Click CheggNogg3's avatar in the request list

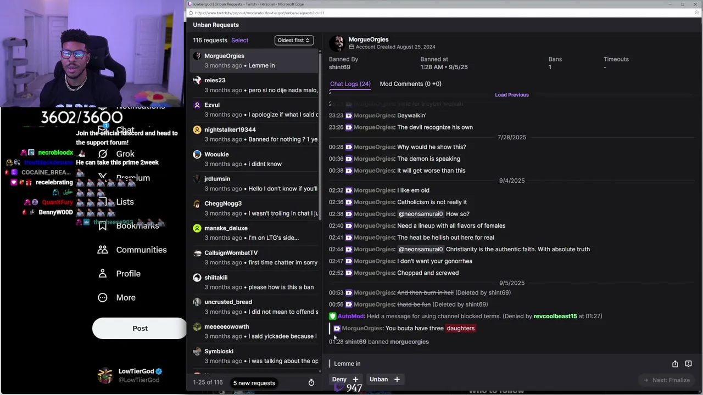197,204
